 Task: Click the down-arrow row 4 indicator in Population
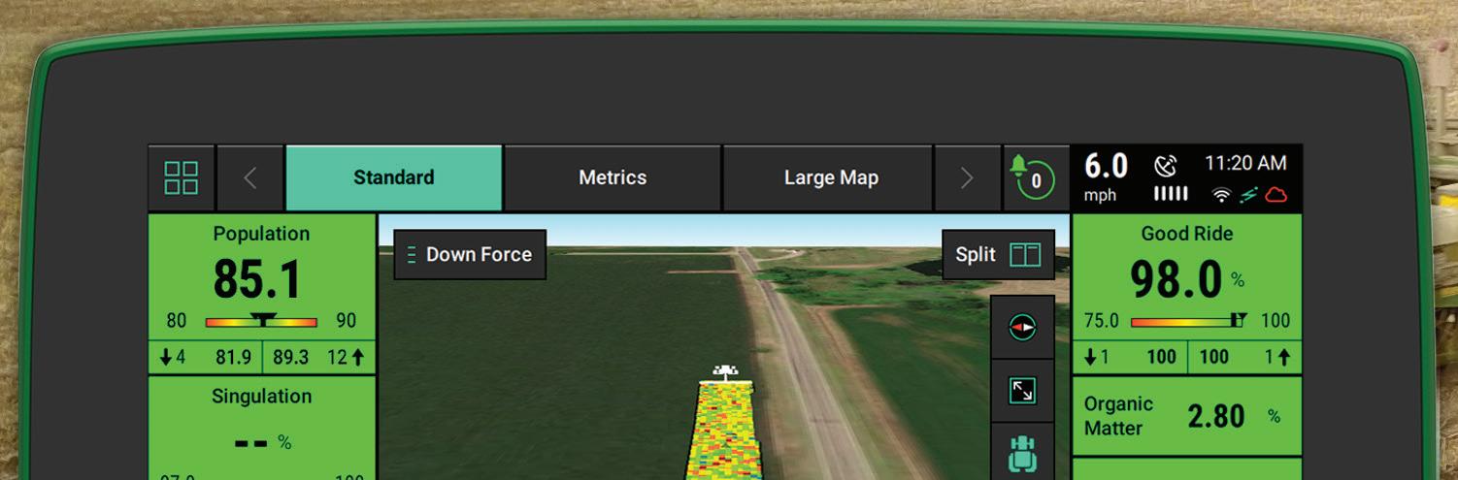(x=173, y=358)
